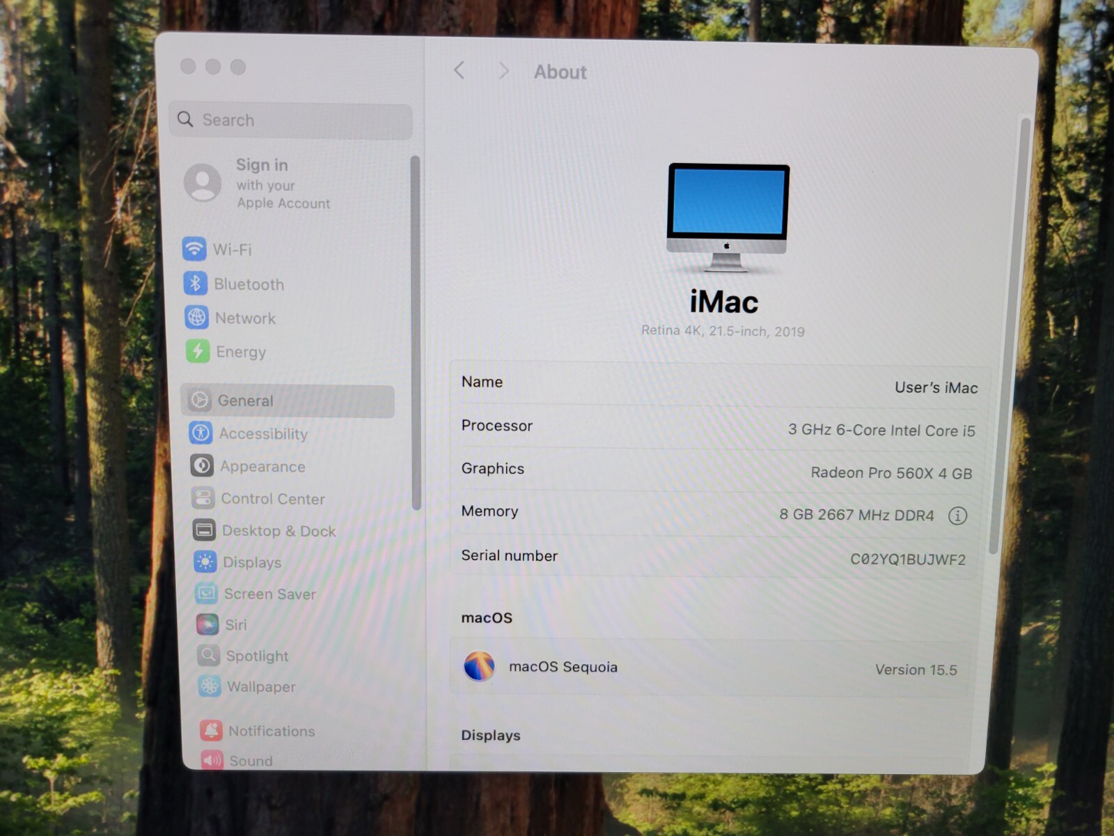The height and width of the screenshot is (836, 1114).
Task: Click macOS Sequoia name text
Action: click(563, 667)
